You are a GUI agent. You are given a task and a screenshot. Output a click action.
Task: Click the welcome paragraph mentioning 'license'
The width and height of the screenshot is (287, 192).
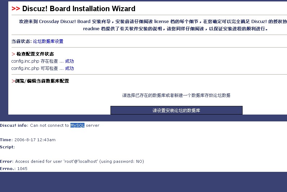tap(153, 22)
